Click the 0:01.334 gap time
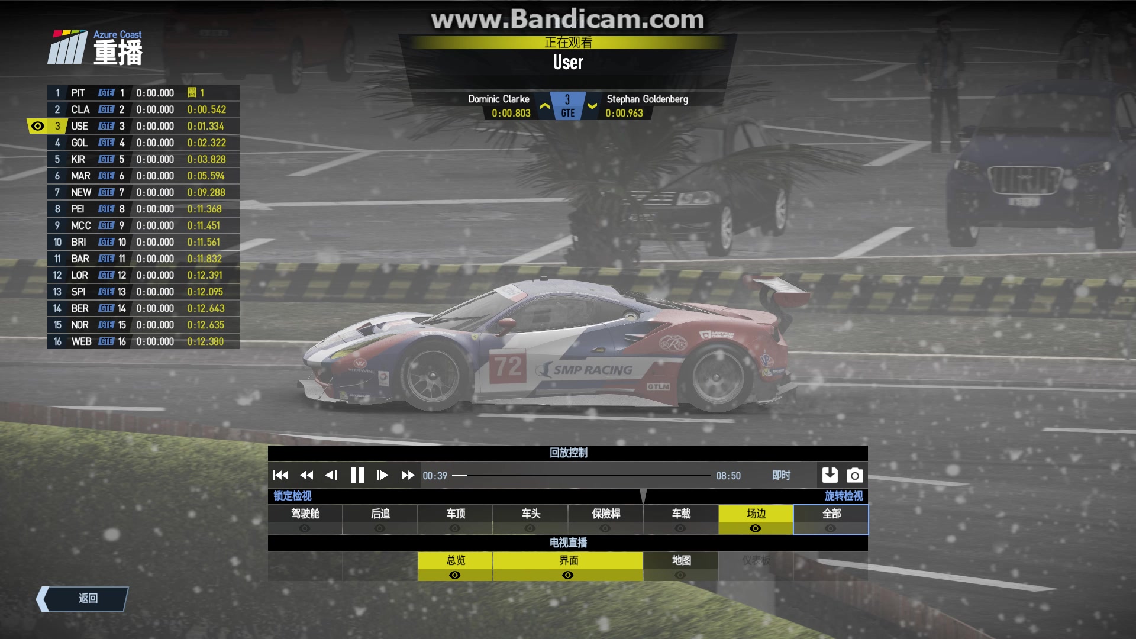Screen dimensions: 1136x639 pos(205,126)
